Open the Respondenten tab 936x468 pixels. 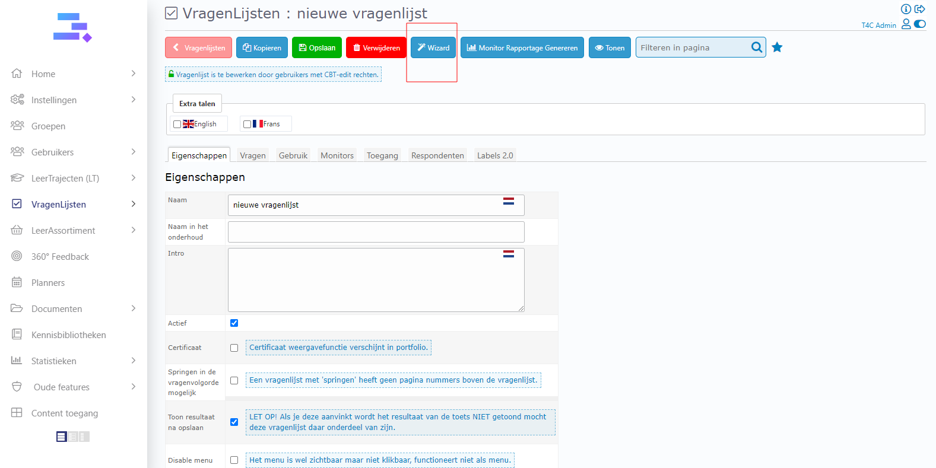(437, 155)
